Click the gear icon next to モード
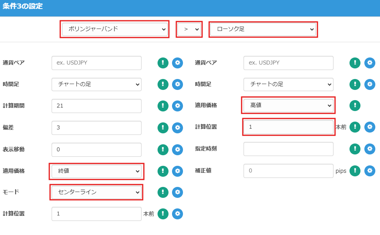The image size is (380, 235). (177, 192)
